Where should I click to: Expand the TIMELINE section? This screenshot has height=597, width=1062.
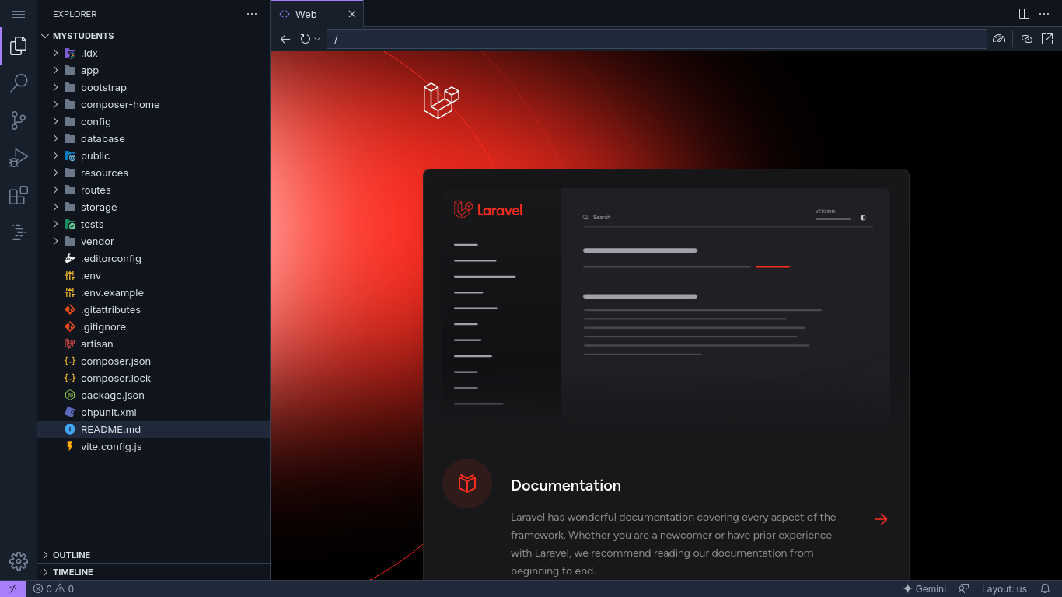154,572
